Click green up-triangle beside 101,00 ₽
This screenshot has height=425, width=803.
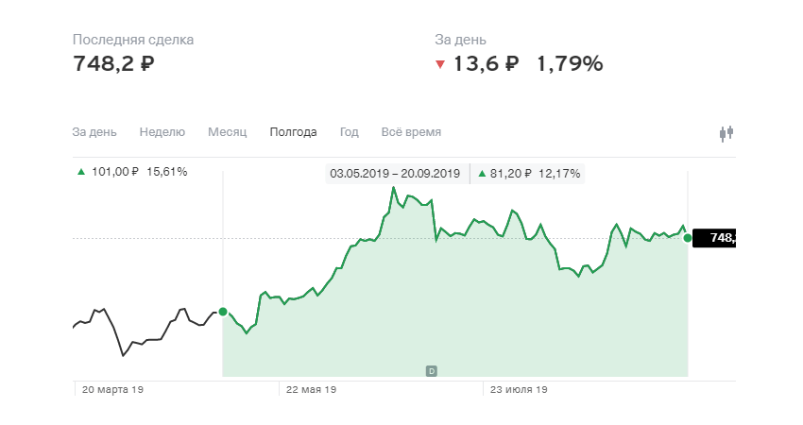(81, 172)
